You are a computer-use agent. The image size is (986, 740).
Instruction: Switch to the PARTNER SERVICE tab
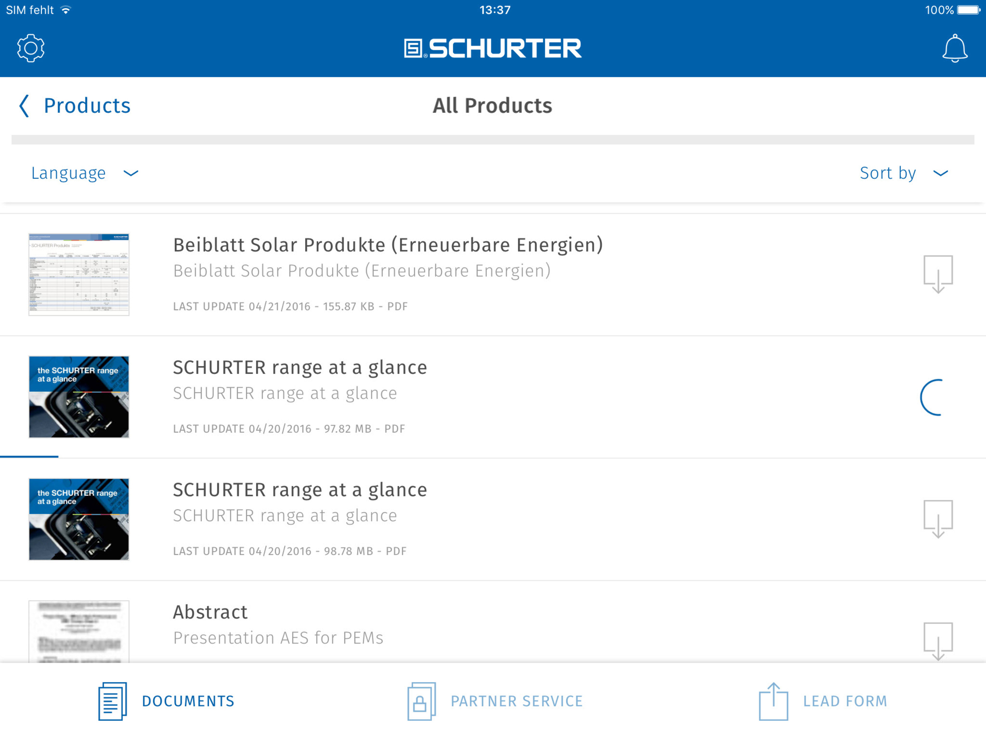click(495, 701)
